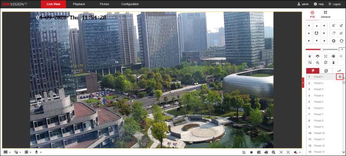This screenshot has width=346, height=156.
Task: Pan the camera right with the arrow
Action: (324, 33)
